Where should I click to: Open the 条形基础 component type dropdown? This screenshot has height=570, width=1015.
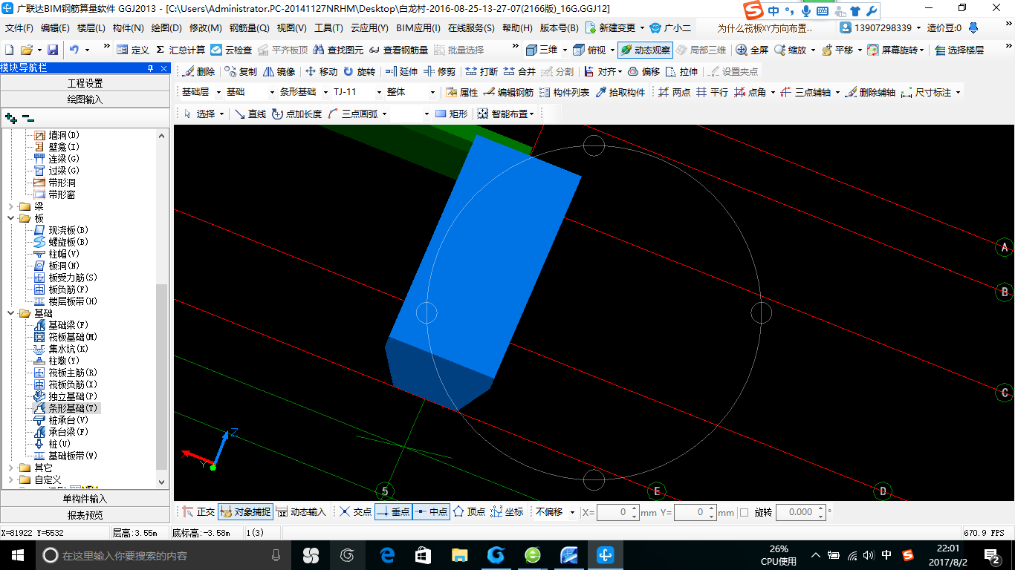click(x=325, y=93)
